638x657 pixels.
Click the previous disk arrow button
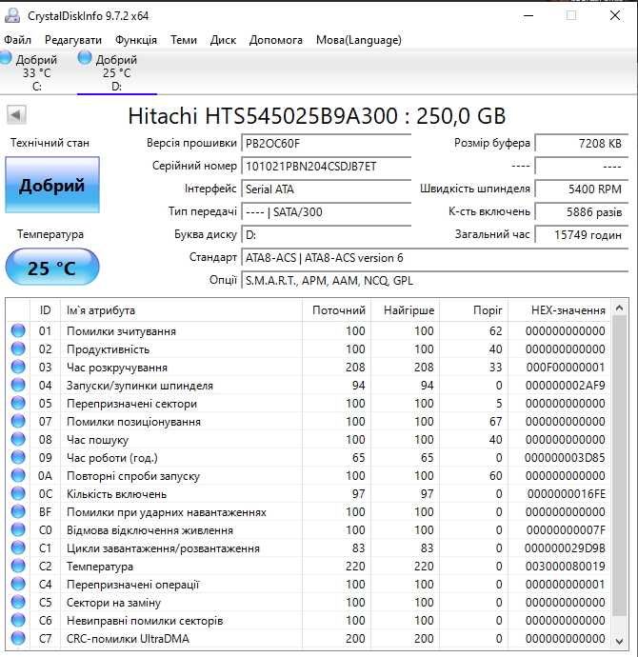(16, 115)
